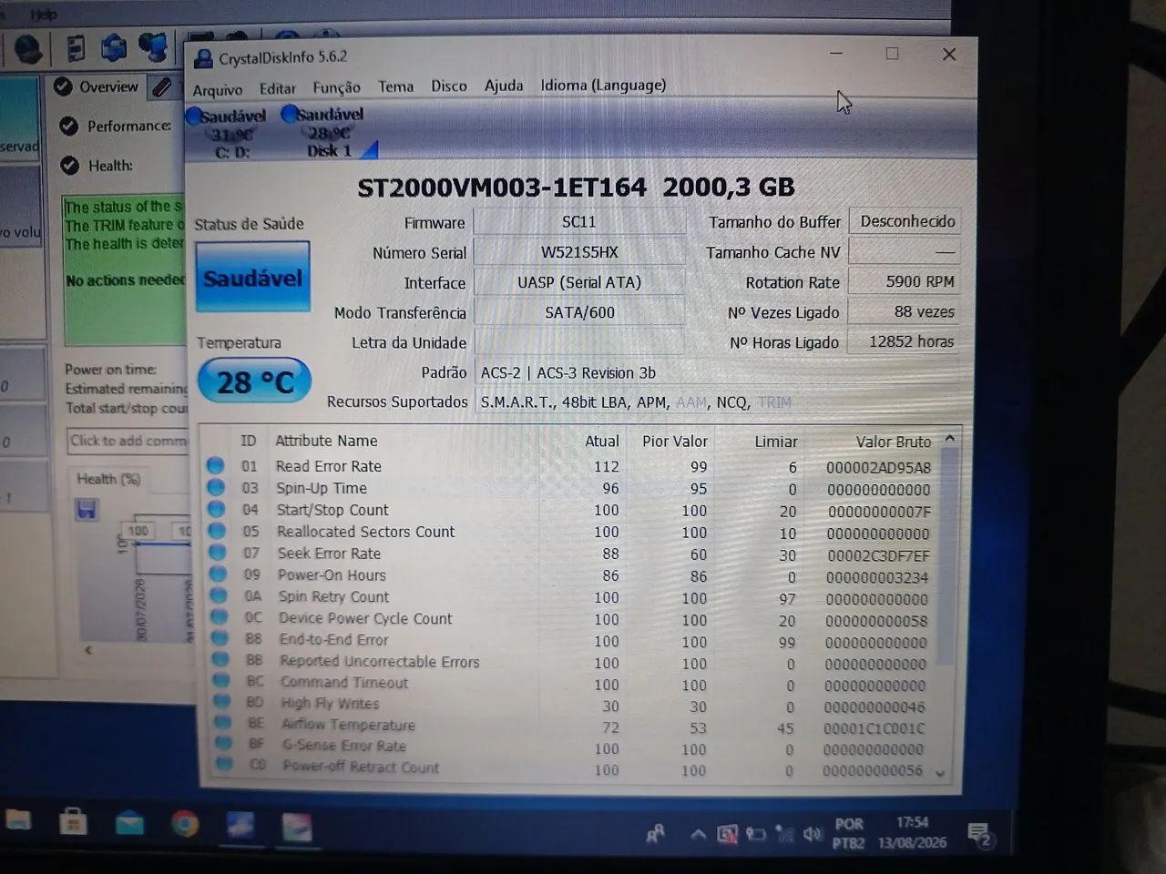Screen dimensions: 1166x874
Task: Click the status circle for Reported Uncorrectable Errors
Action: (x=220, y=660)
